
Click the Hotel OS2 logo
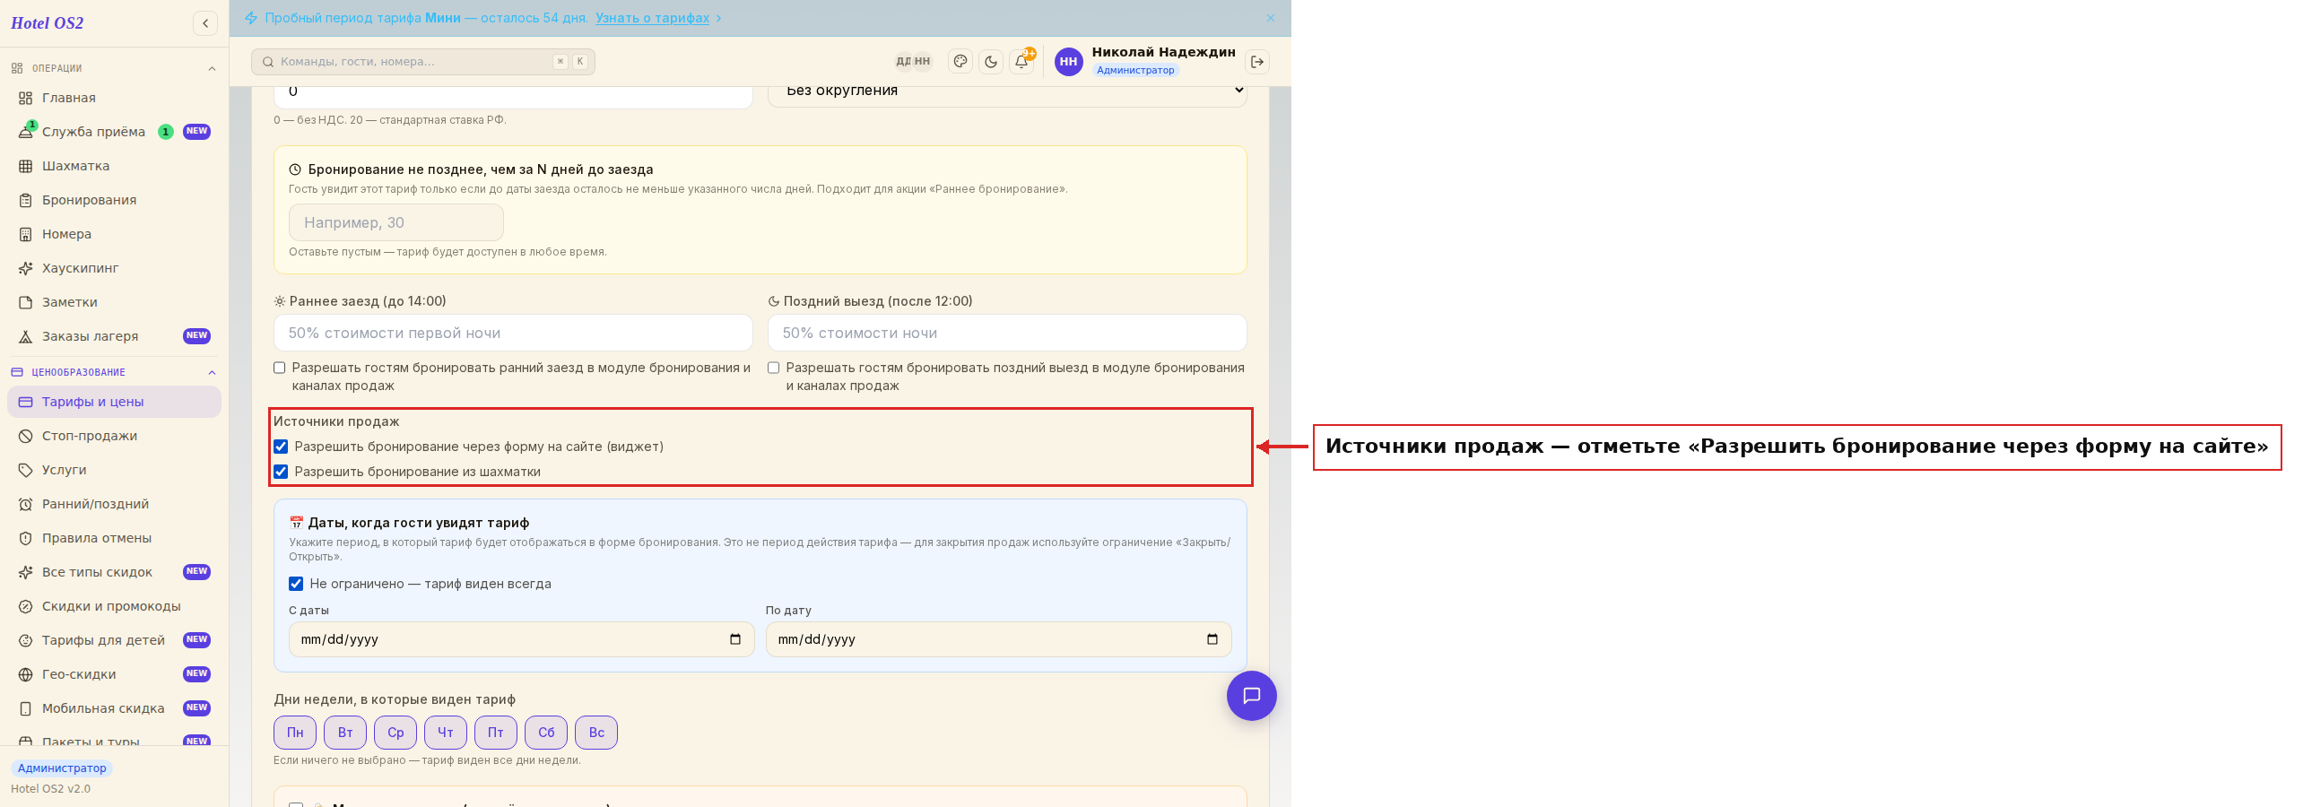pyautogui.click(x=48, y=23)
